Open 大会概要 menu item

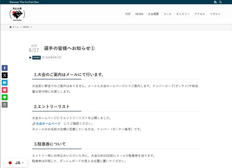pos(153,14)
